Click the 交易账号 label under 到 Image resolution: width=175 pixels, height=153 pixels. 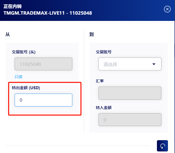pos(104,52)
